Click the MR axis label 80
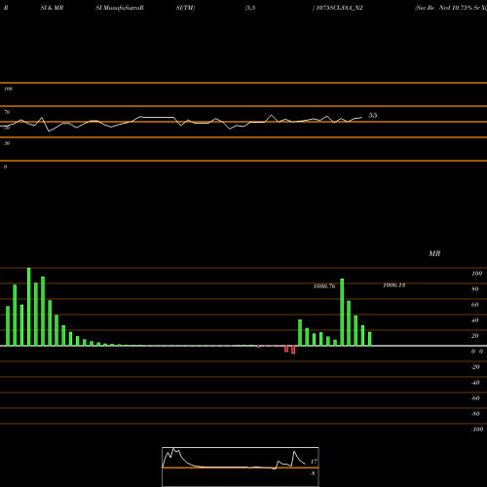The width and height of the screenshot is (487, 487). (475, 289)
